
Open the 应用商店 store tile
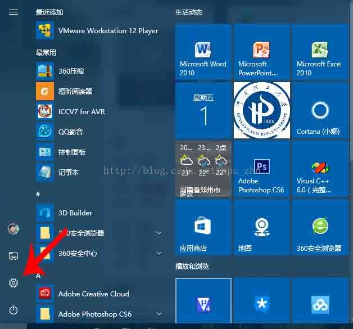pyautogui.click(x=203, y=227)
